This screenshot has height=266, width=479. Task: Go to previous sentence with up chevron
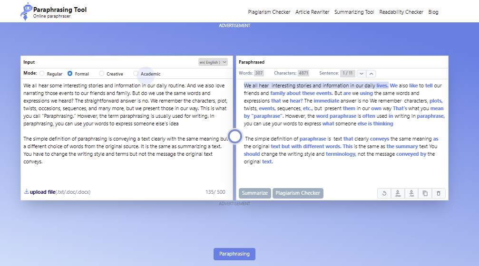pos(371,74)
